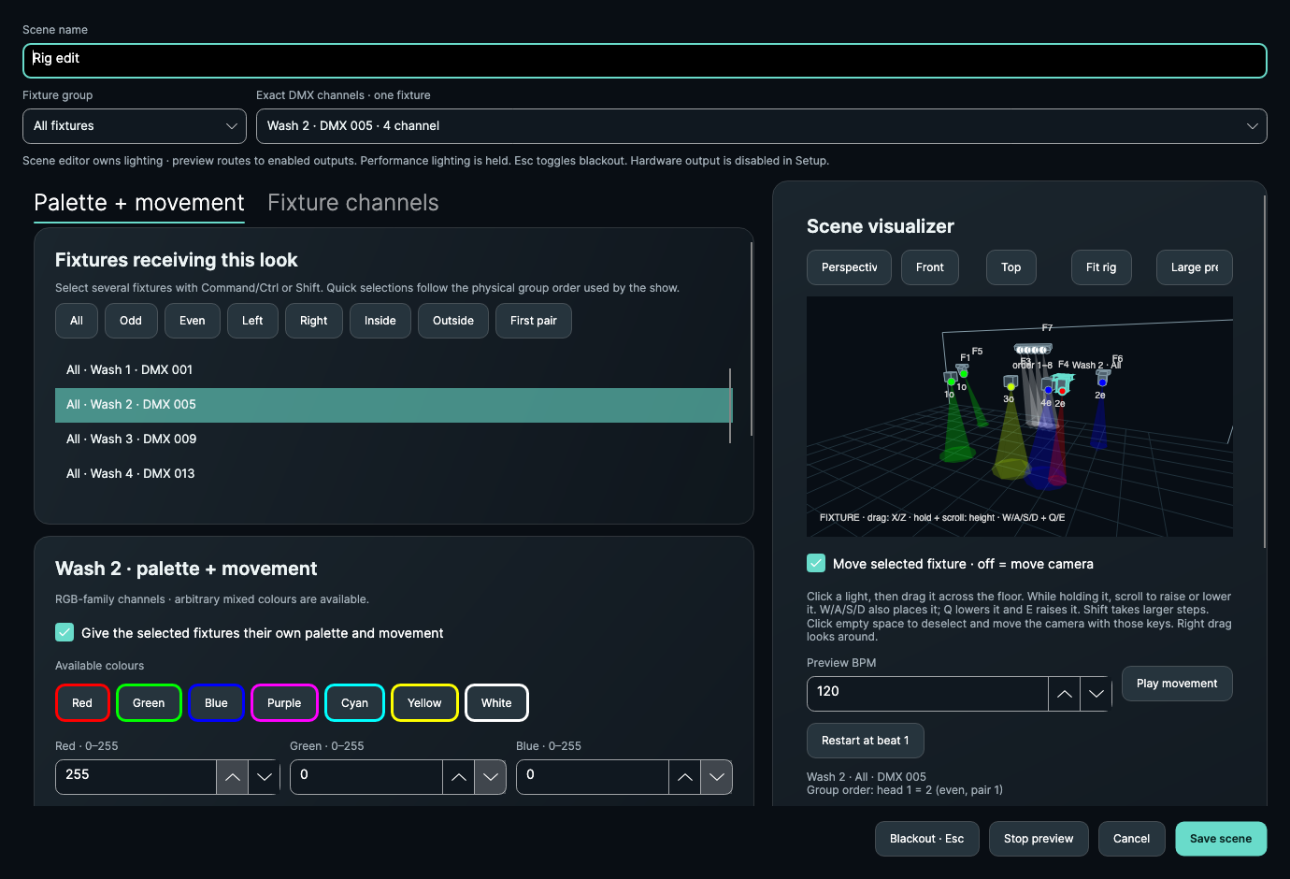Switch visualizer to Front view
The height and width of the screenshot is (879, 1290).
click(x=930, y=267)
